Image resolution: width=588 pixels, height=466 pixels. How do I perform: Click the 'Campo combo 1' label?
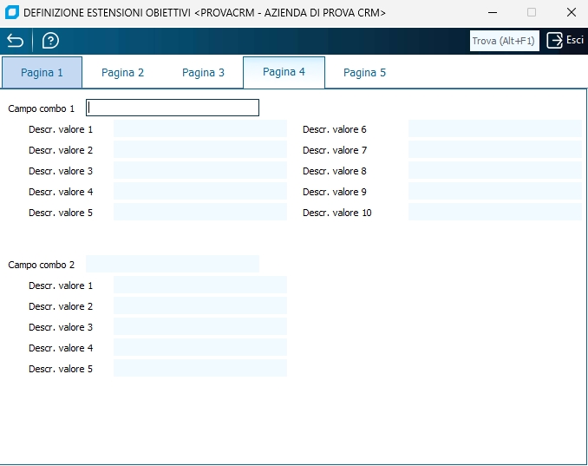point(42,108)
